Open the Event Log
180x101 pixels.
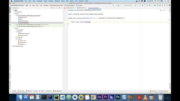[153, 91]
